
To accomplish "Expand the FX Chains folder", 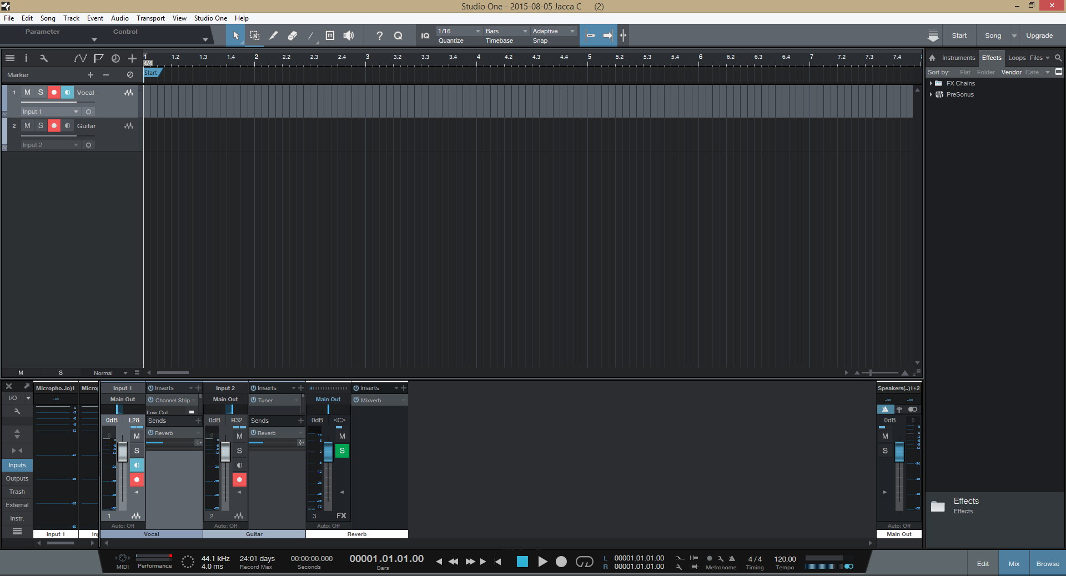I will coord(931,83).
